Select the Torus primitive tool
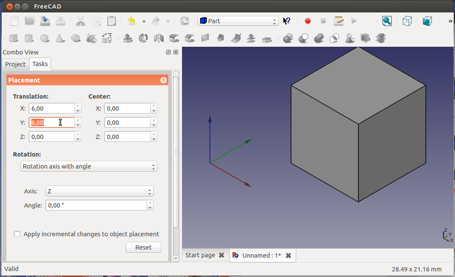Image resolution: width=455 pixels, height=277 pixels. 76,39
